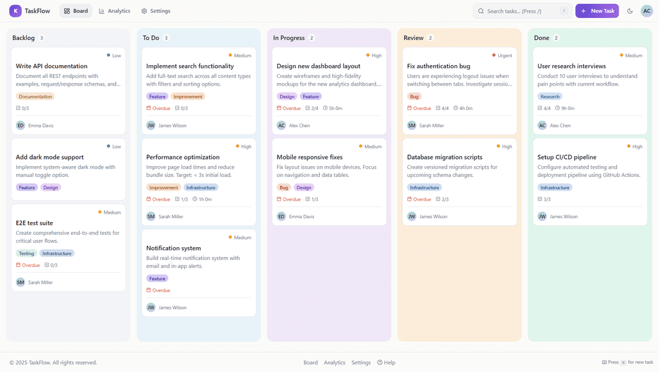Click the Infrastructure tag on Database migration scripts
The image size is (659, 372).
tap(425, 188)
